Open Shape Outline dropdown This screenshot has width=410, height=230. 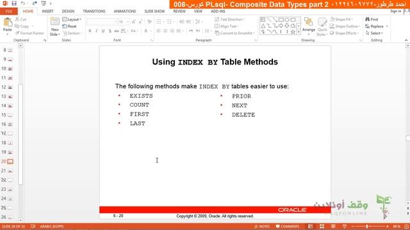pos(345,26)
